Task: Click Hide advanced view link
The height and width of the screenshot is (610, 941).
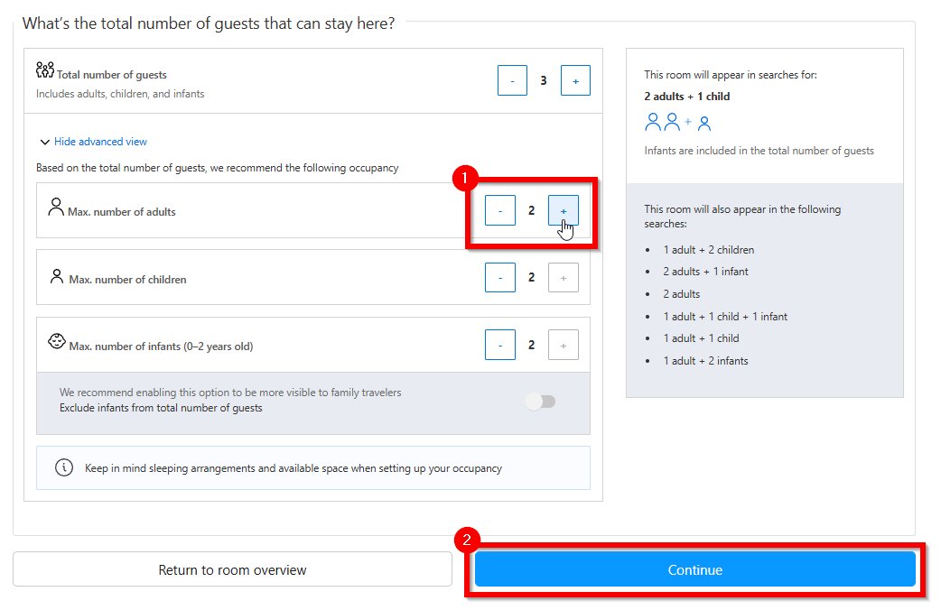Action: 100,142
